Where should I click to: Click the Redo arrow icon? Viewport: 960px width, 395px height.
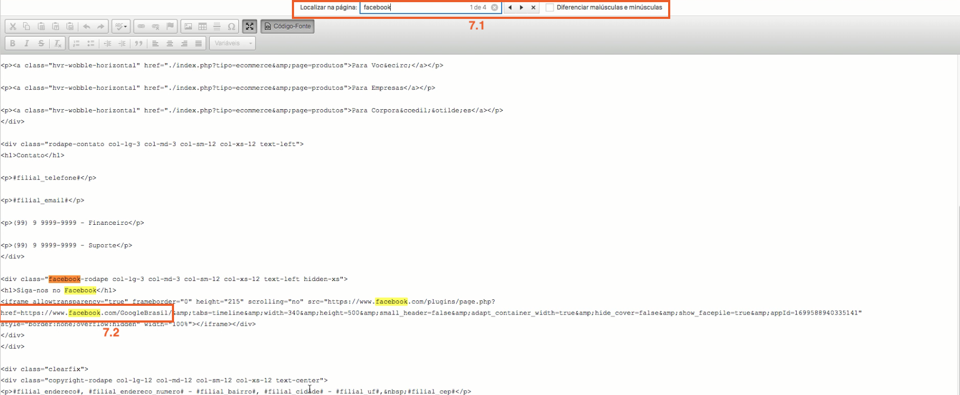coord(101,26)
